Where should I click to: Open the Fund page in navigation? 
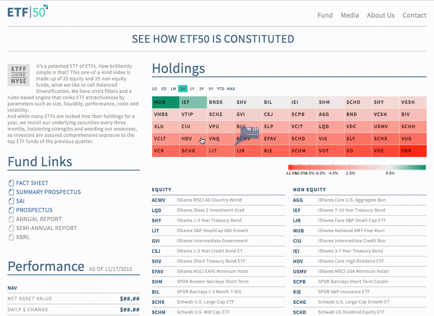325,15
